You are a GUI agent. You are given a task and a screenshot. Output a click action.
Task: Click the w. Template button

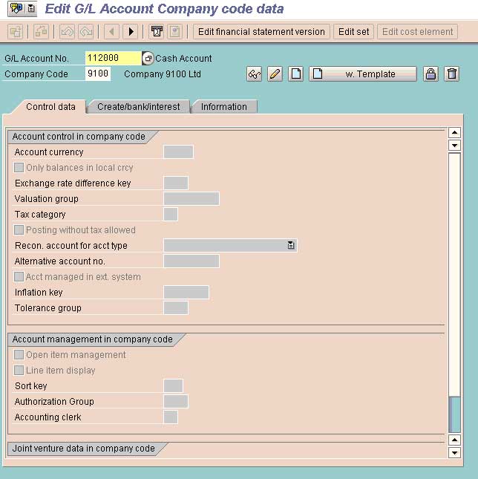coord(363,74)
